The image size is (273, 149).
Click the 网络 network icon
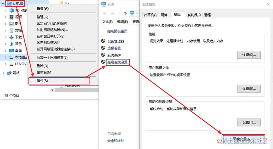coord(9,73)
